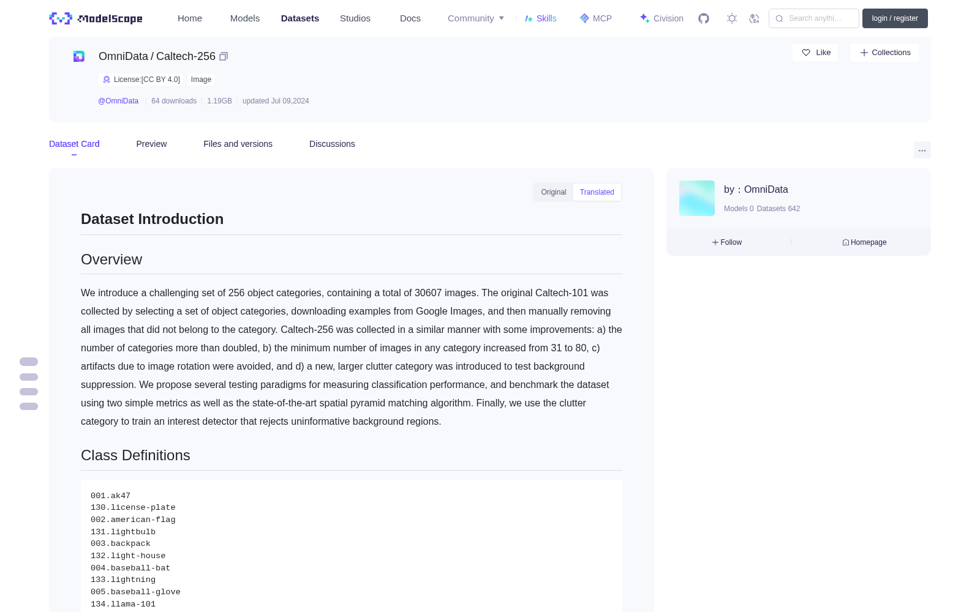Toggle the light/dark theme sun icon
This screenshot has height=612, width=980.
(x=732, y=18)
